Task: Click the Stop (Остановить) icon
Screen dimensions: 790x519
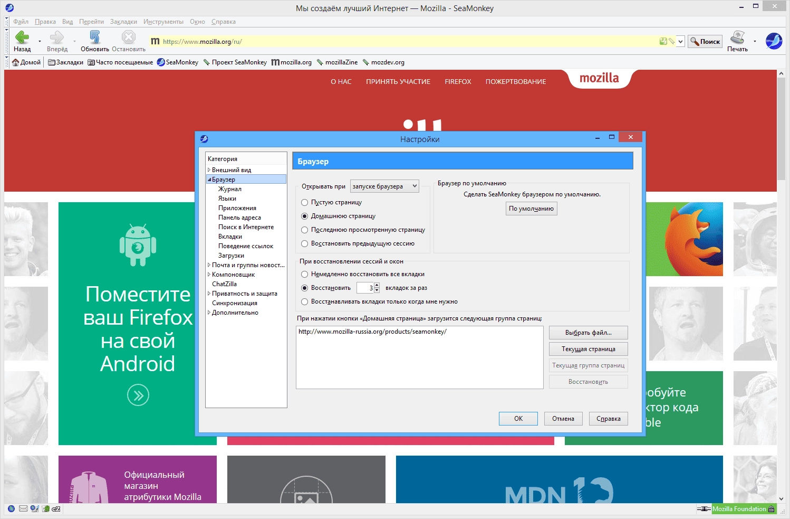Action: (x=128, y=37)
